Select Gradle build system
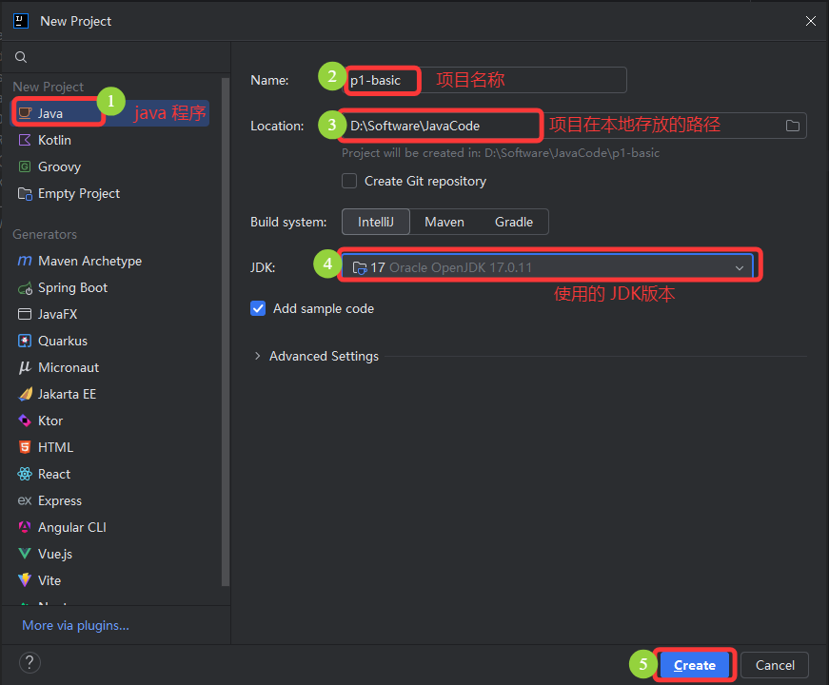This screenshot has width=829, height=685. [513, 222]
